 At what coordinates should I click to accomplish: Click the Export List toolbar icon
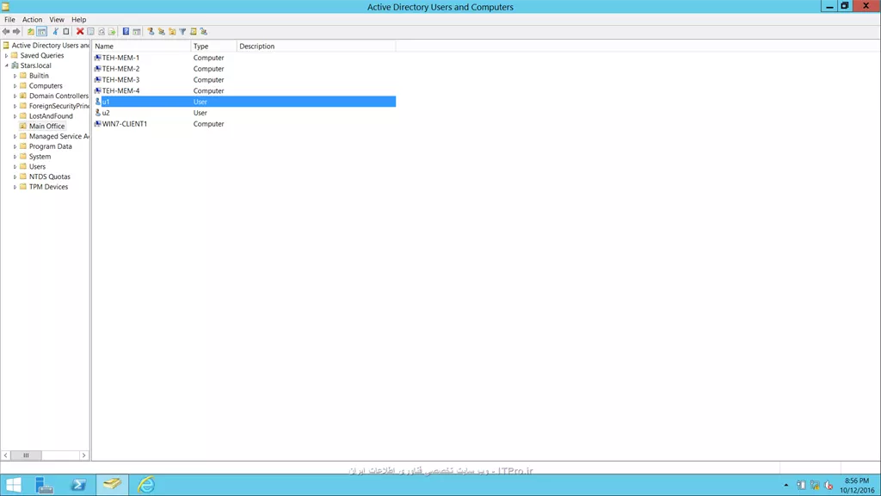[x=112, y=32]
